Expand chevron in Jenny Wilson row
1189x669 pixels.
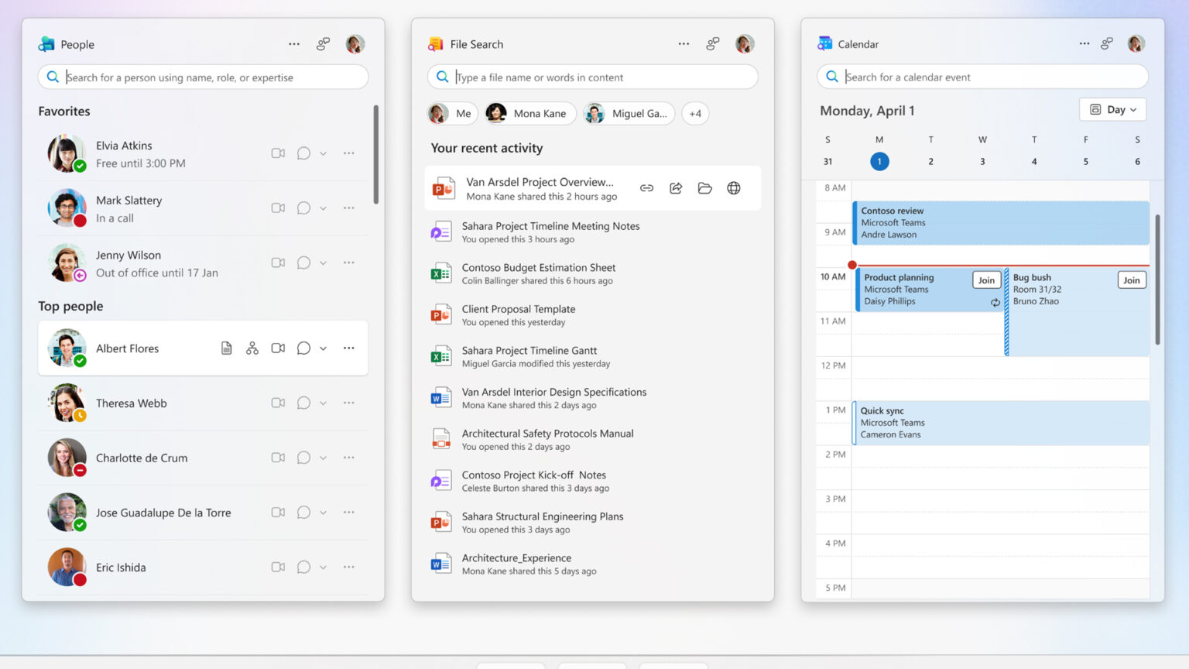tap(323, 263)
